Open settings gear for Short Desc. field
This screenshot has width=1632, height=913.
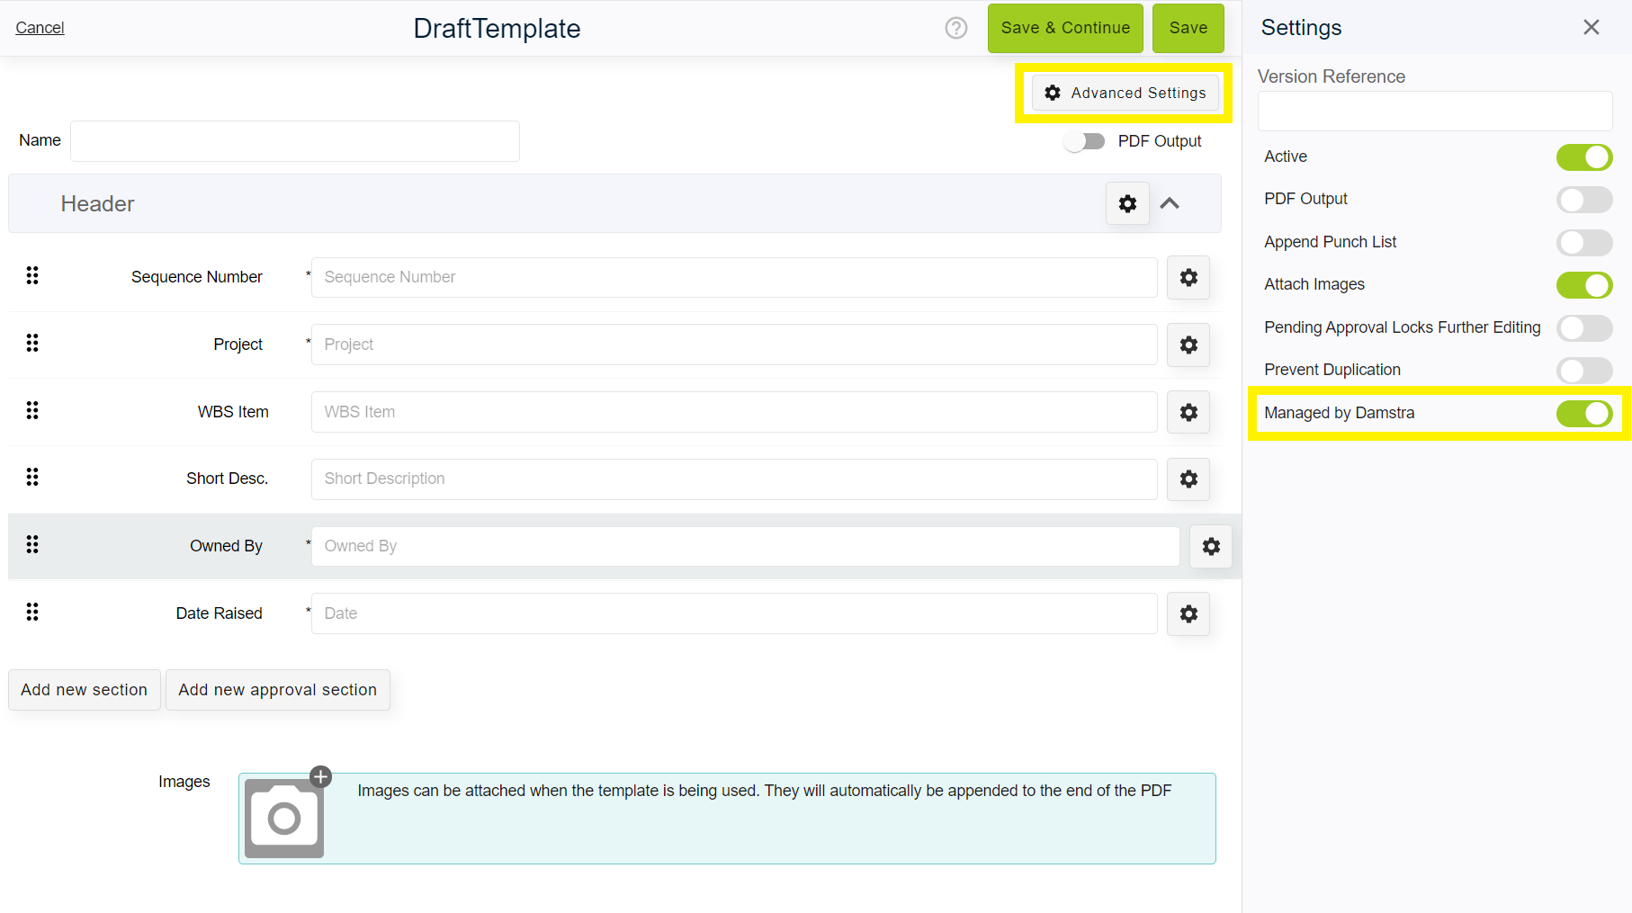click(1188, 479)
